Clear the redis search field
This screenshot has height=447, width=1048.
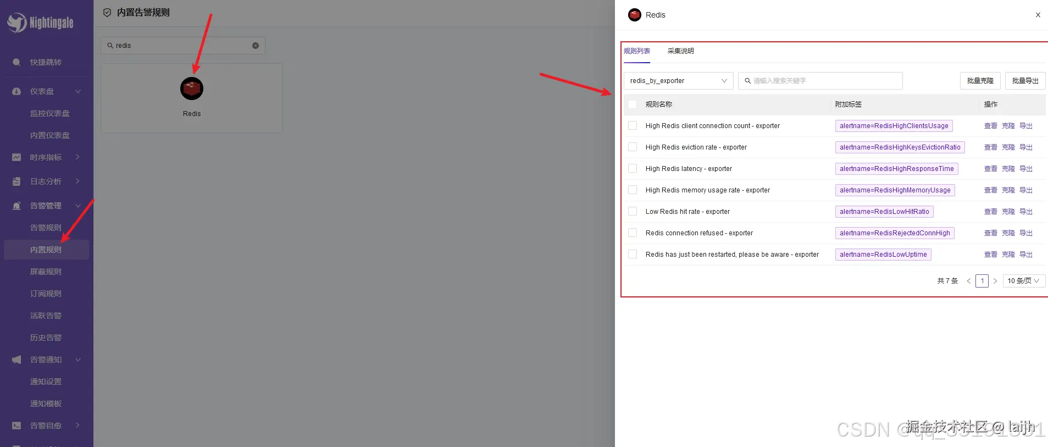click(256, 46)
